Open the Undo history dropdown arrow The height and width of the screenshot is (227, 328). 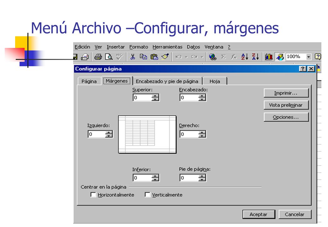click(186, 57)
